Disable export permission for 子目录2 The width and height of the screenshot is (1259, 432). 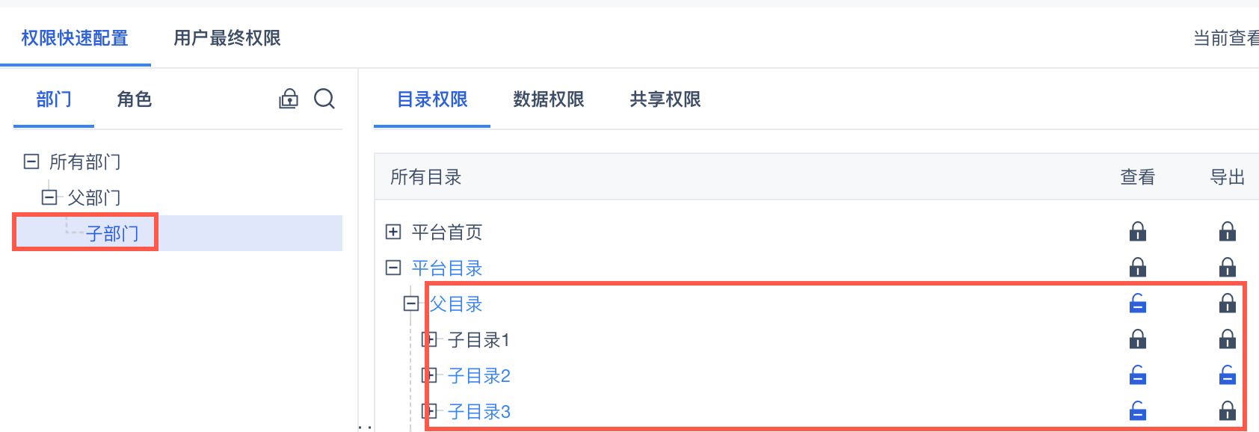pyautogui.click(x=1227, y=375)
